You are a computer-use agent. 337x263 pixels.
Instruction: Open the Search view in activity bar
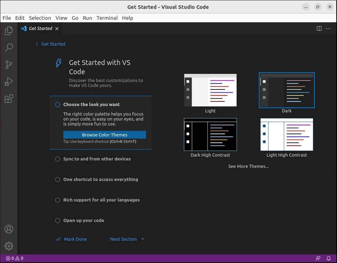[9, 47]
